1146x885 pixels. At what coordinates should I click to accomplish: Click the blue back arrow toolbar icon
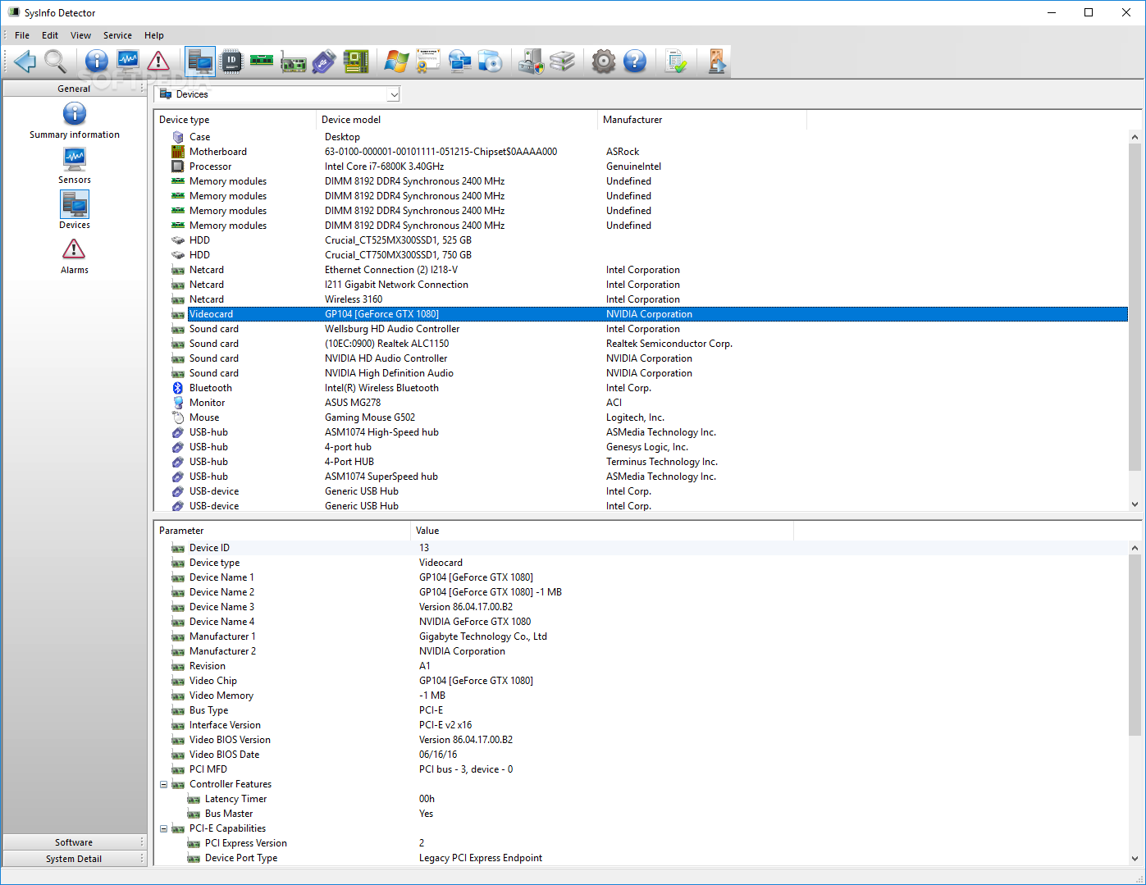click(x=25, y=61)
